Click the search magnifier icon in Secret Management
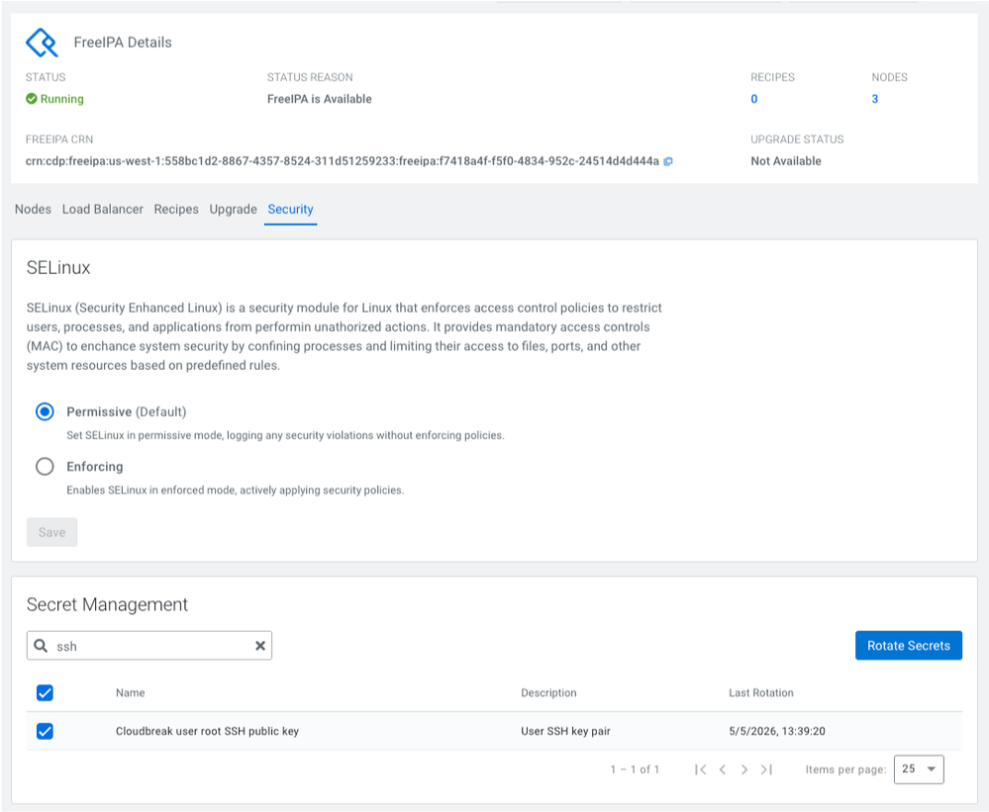This screenshot has height=812, width=989. pyautogui.click(x=41, y=646)
